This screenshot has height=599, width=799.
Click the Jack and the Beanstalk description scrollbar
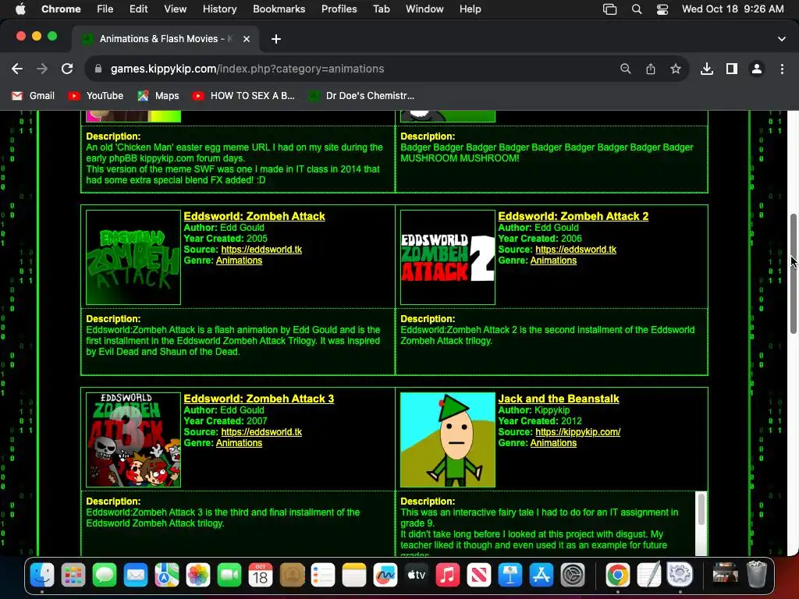pyautogui.click(x=701, y=509)
